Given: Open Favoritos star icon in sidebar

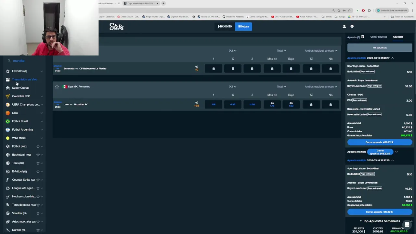Looking at the screenshot, I should tap(8, 71).
